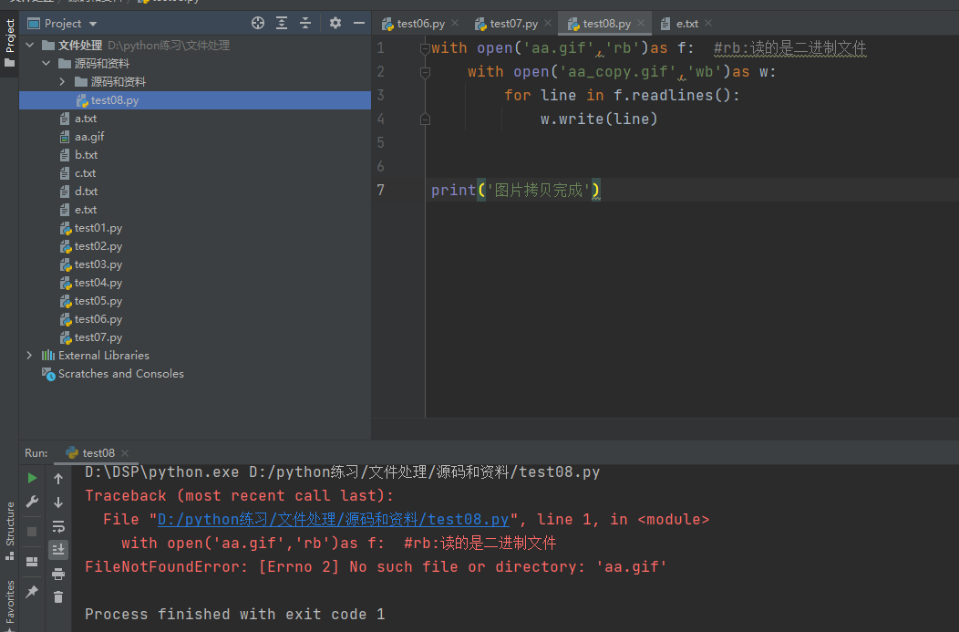Toggle soft-wrap in Run console
The image size is (959, 632).
58,526
